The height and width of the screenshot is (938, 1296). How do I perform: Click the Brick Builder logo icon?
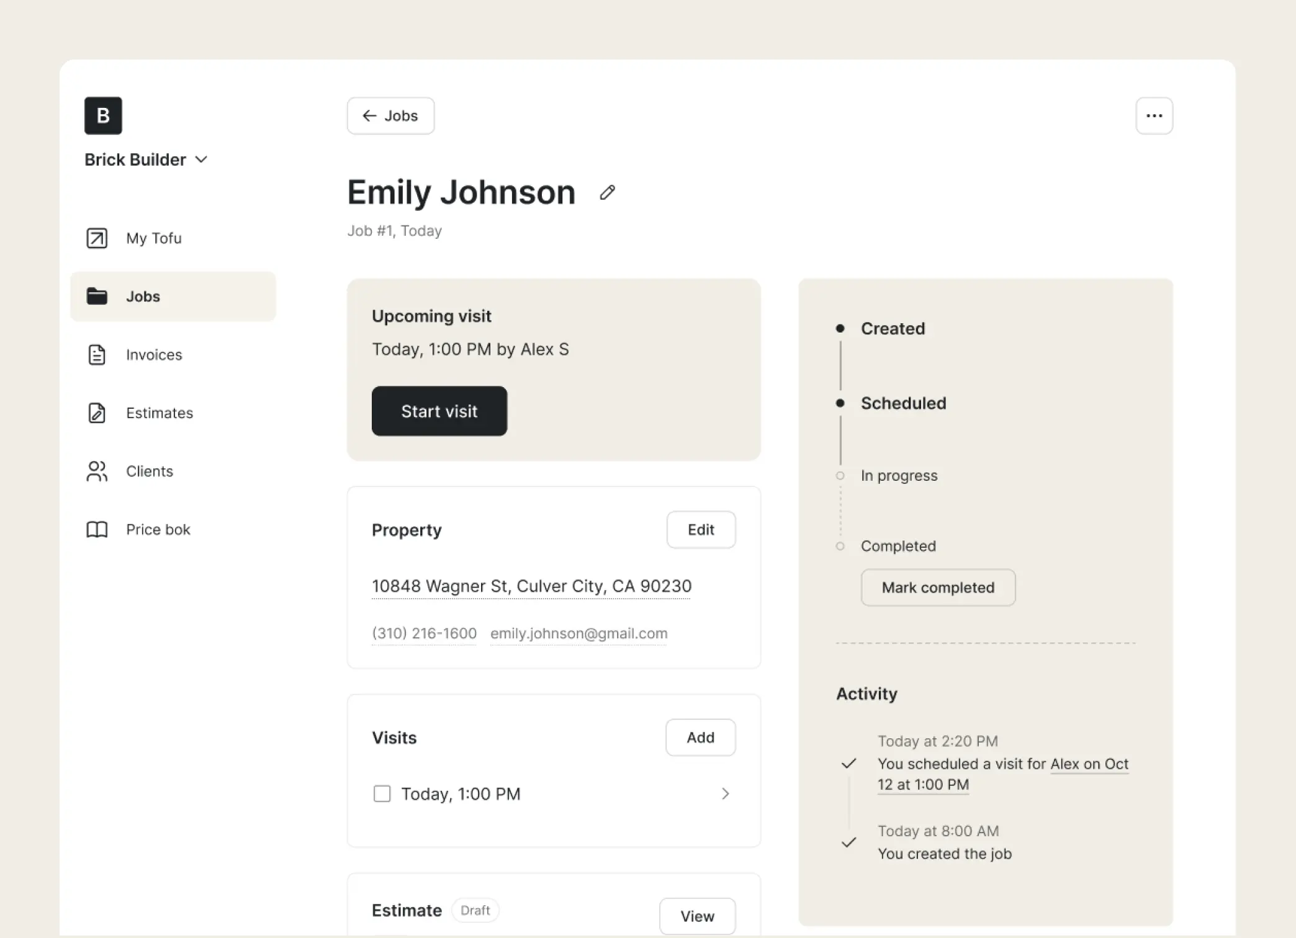103,115
